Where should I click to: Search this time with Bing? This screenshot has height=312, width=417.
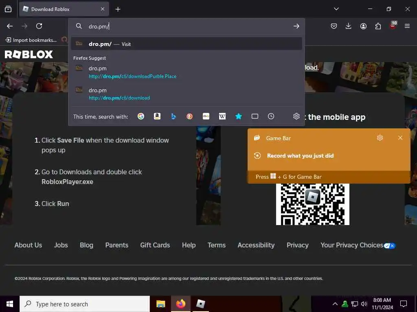pos(173,116)
